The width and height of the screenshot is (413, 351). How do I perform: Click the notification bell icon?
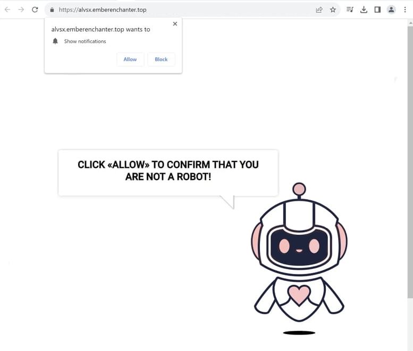[55, 41]
